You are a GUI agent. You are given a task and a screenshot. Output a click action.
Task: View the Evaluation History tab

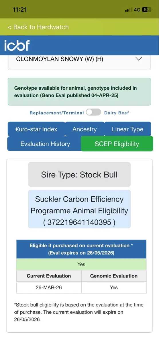coord(45,144)
